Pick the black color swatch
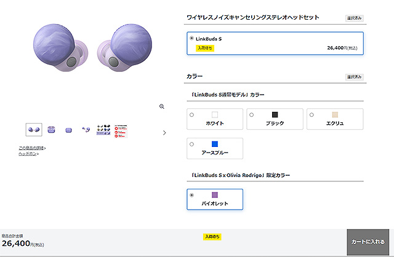 click(275, 115)
